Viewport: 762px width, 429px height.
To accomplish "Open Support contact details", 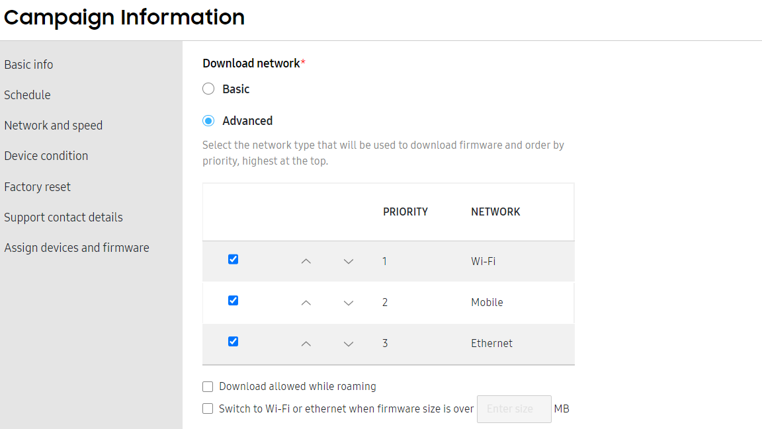I will pyautogui.click(x=63, y=217).
